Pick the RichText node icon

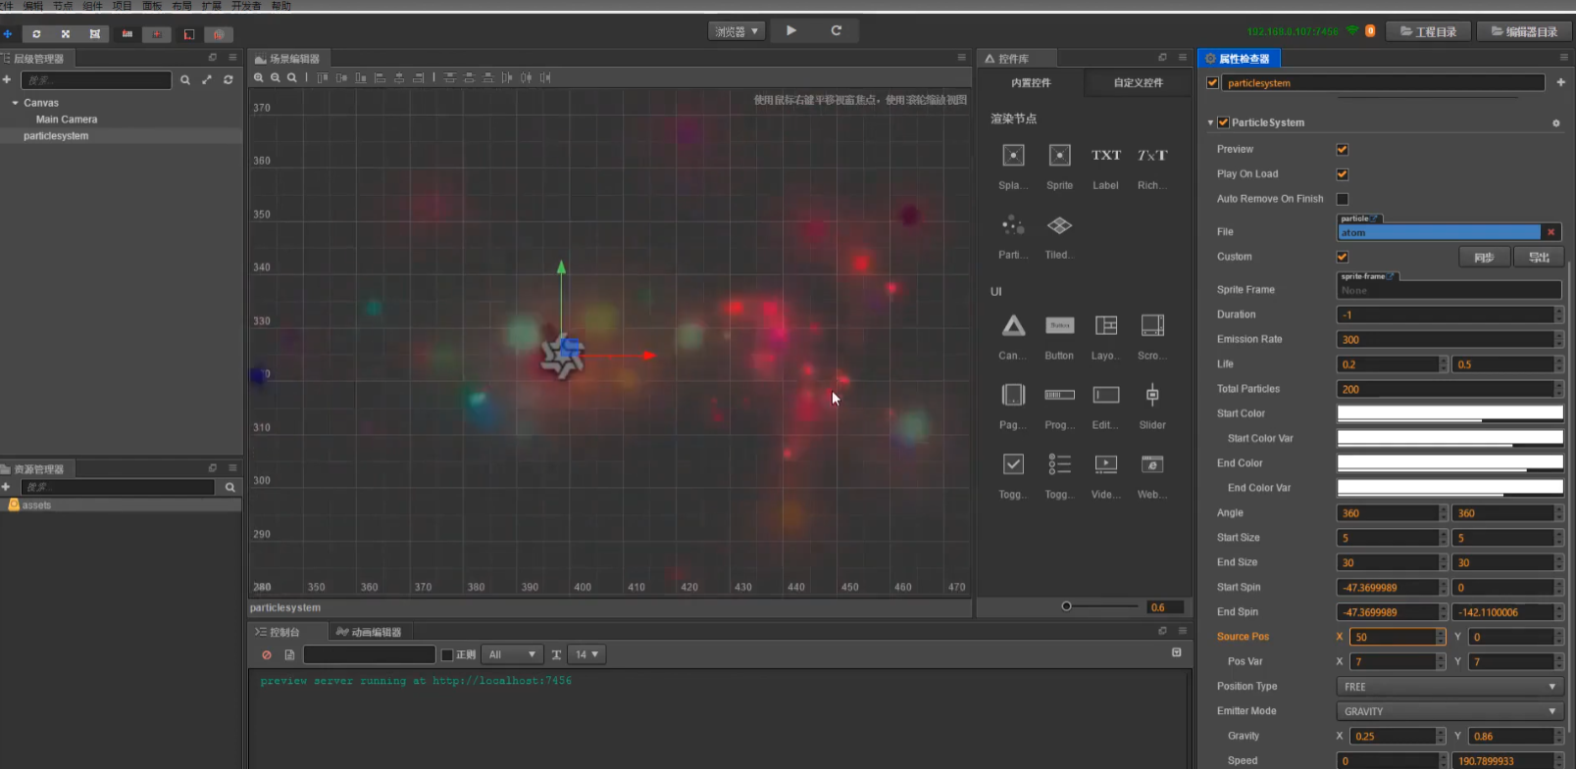pyautogui.click(x=1152, y=156)
